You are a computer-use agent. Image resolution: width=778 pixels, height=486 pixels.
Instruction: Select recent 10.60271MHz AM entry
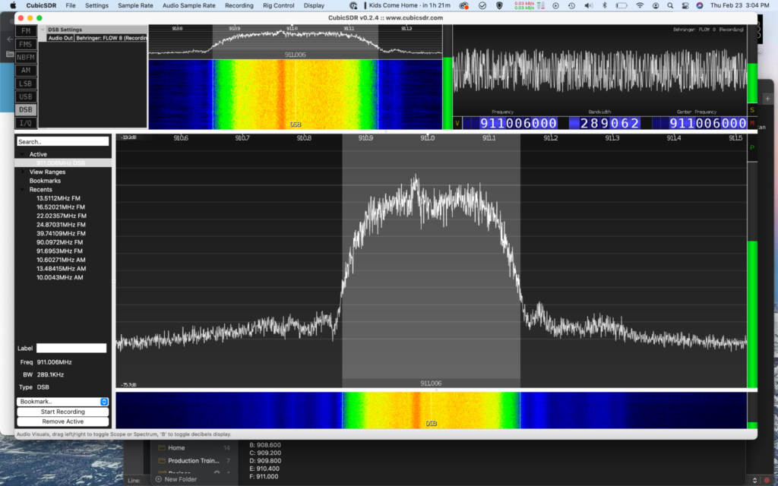tap(61, 260)
